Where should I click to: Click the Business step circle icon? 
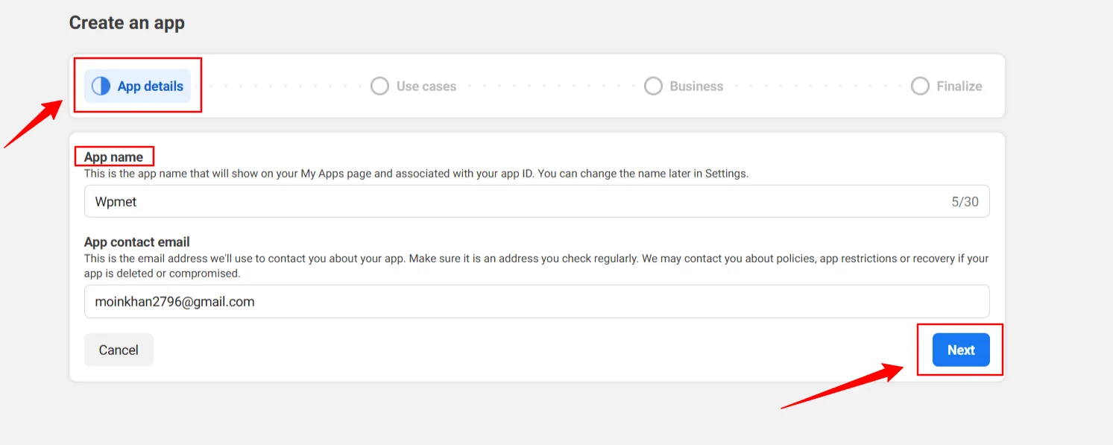[x=653, y=86]
